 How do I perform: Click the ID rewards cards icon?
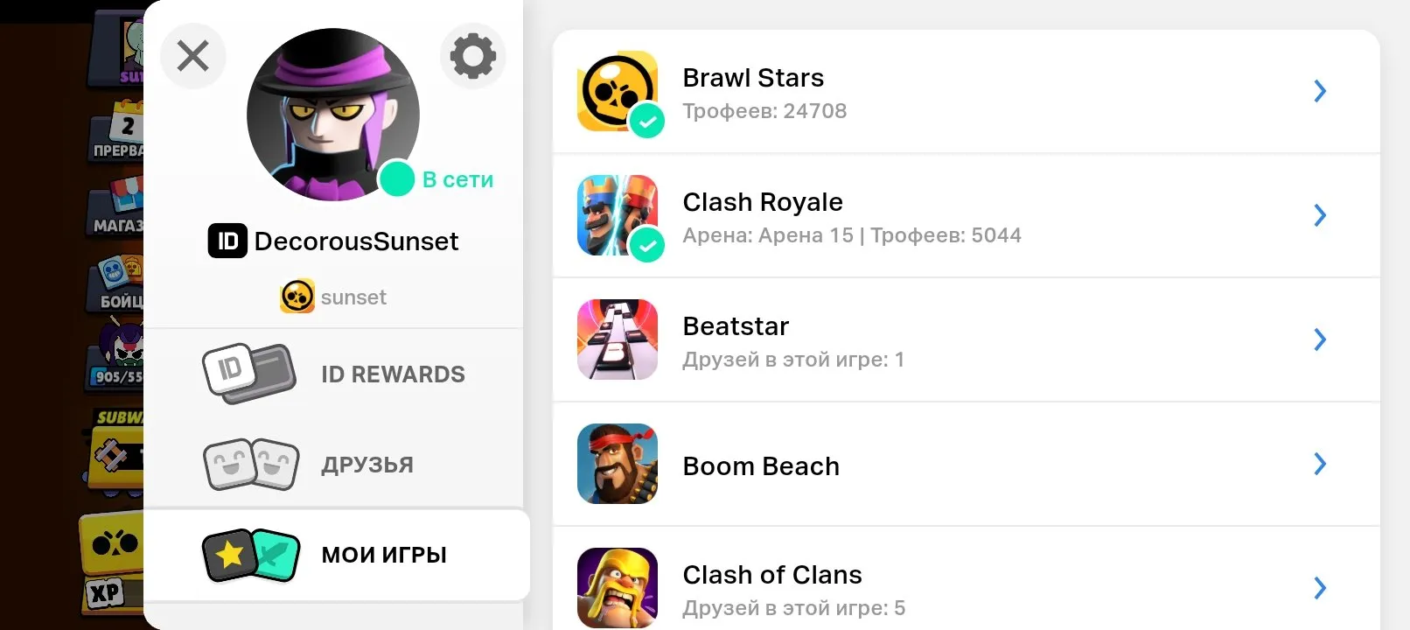248,374
